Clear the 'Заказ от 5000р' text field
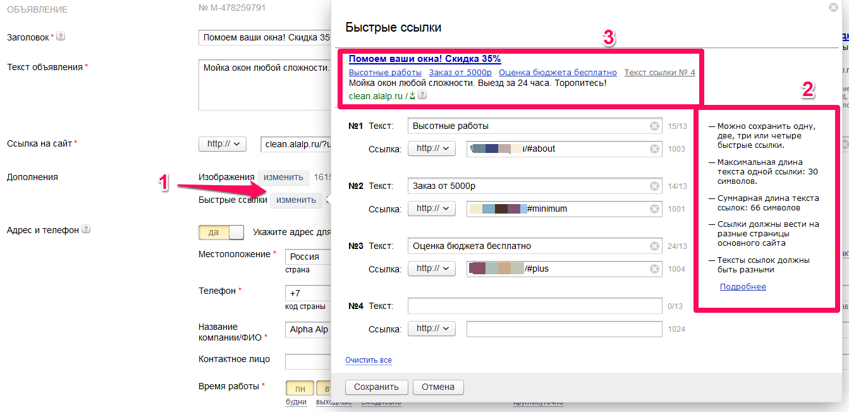 654,186
